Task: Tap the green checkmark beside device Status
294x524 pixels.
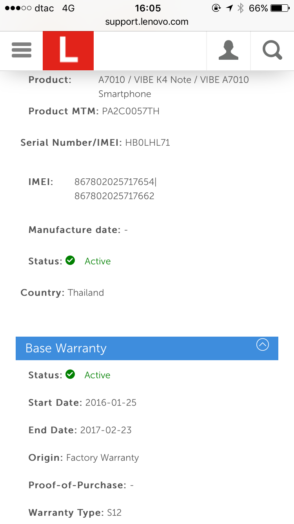Action: (x=71, y=260)
